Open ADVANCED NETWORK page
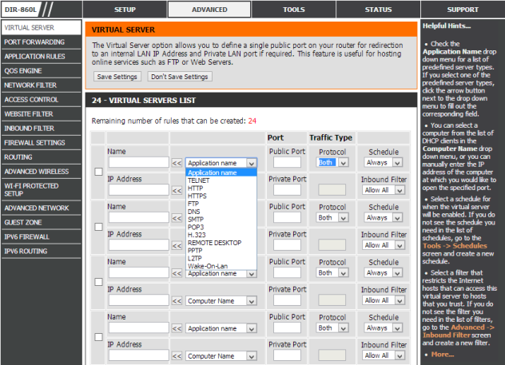The image size is (505, 365). coord(42,208)
